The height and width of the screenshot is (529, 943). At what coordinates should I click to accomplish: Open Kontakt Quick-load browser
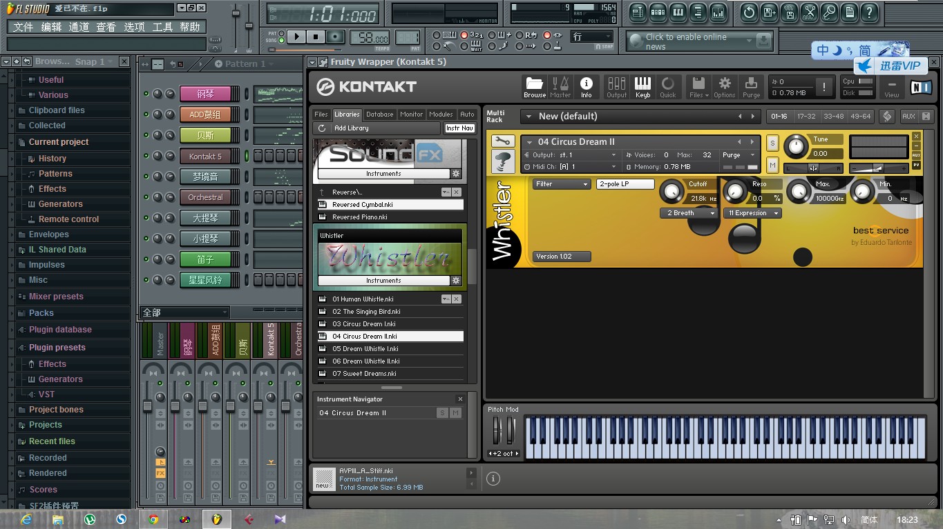pyautogui.click(x=668, y=87)
